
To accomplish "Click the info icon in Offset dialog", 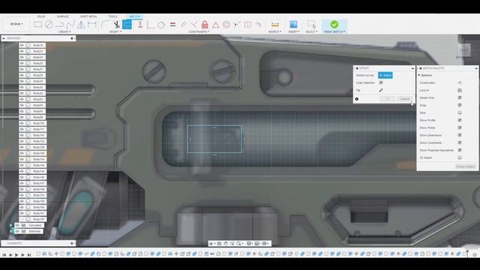I will tap(357, 99).
